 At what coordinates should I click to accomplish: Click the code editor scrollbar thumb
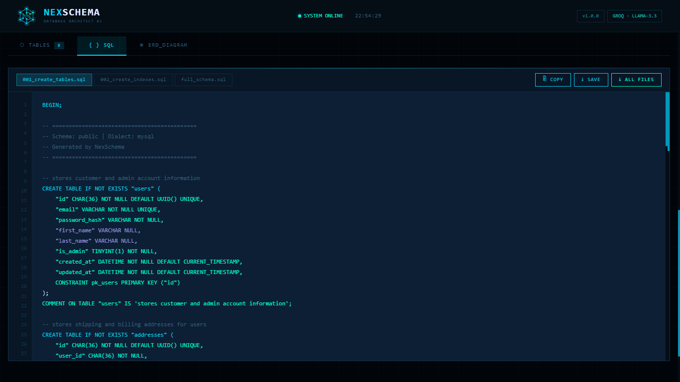[668, 119]
